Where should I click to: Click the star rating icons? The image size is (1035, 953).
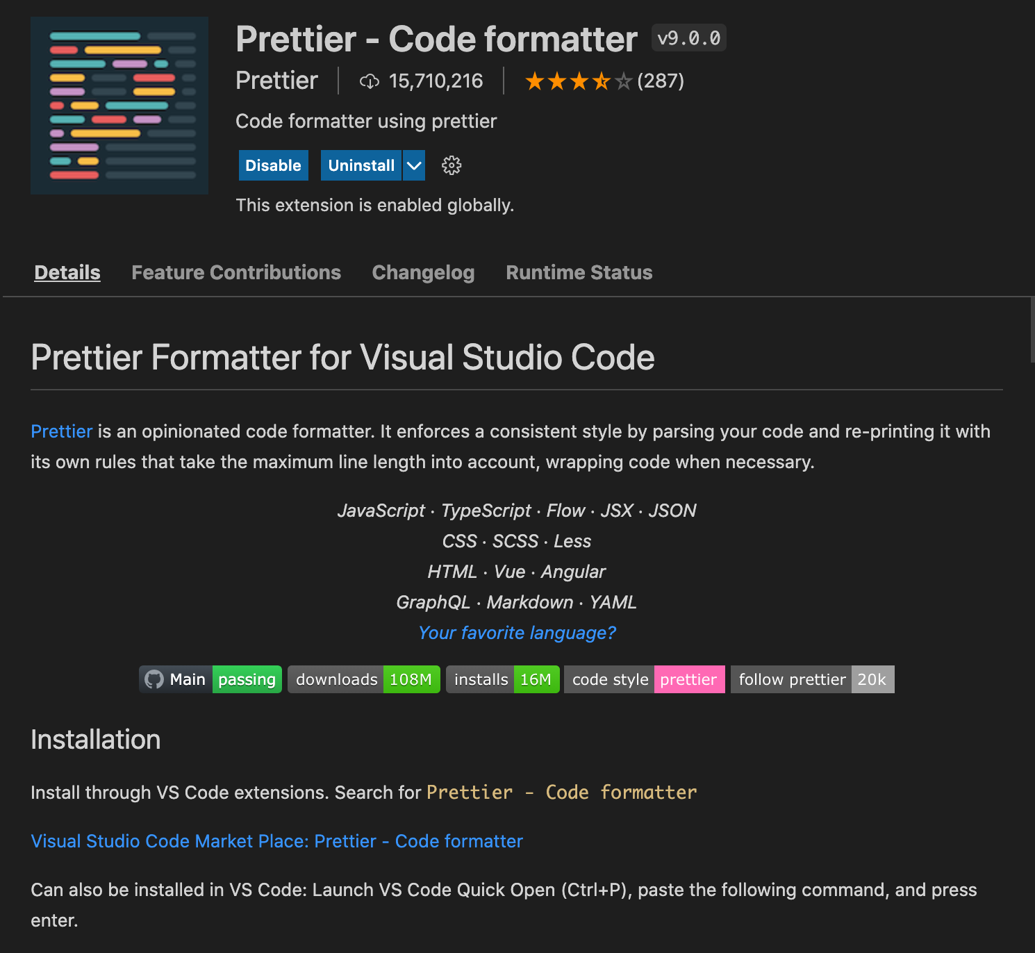coord(579,81)
